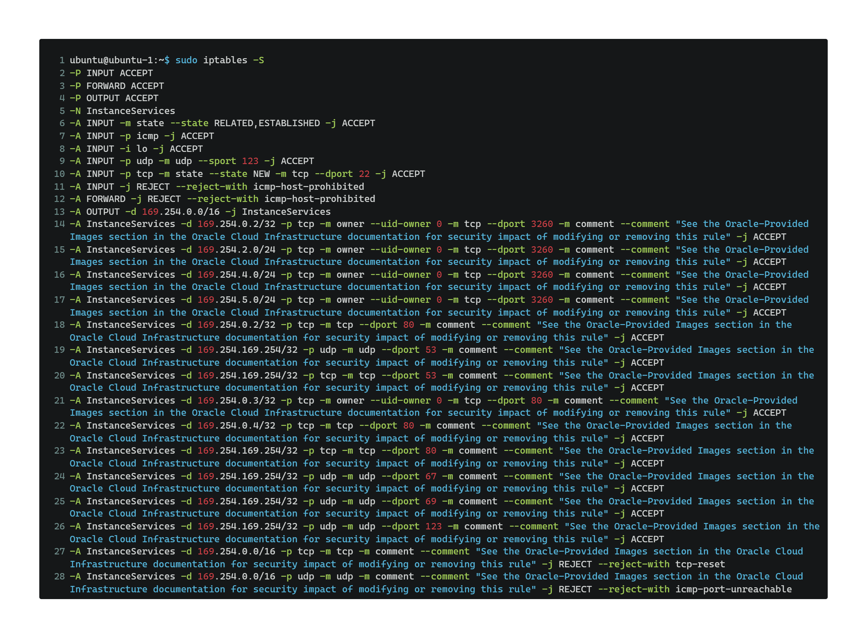Click 169.254.2.0/24 address on line 15
Screen dimensions: 867x638
point(236,250)
